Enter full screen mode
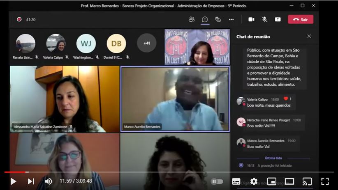Image resolution: width=338 pixels, height=190 pixels. (x=325, y=181)
